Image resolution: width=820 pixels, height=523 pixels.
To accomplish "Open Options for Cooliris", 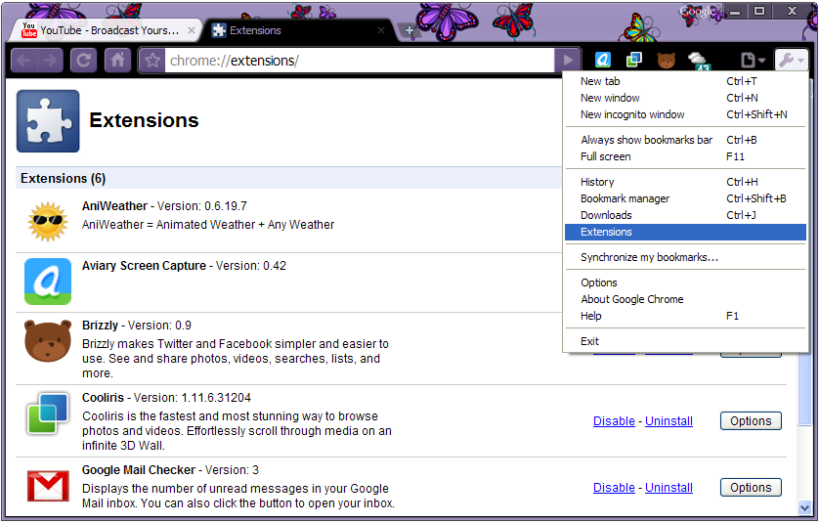I will point(751,421).
